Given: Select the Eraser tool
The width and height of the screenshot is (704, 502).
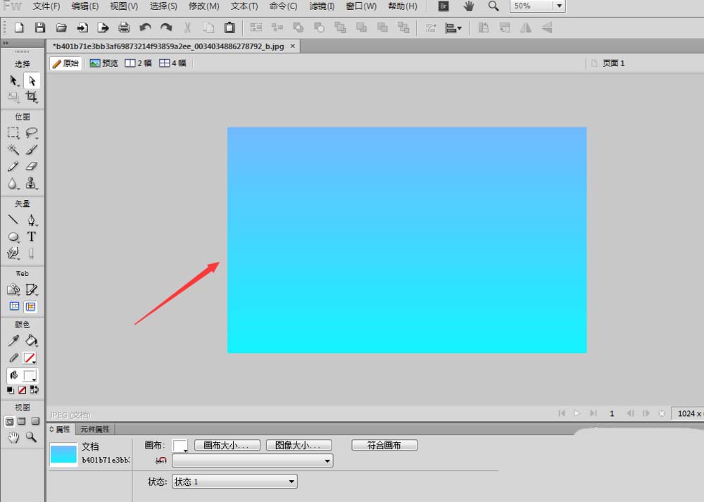Looking at the screenshot, I should pos(32,166).
